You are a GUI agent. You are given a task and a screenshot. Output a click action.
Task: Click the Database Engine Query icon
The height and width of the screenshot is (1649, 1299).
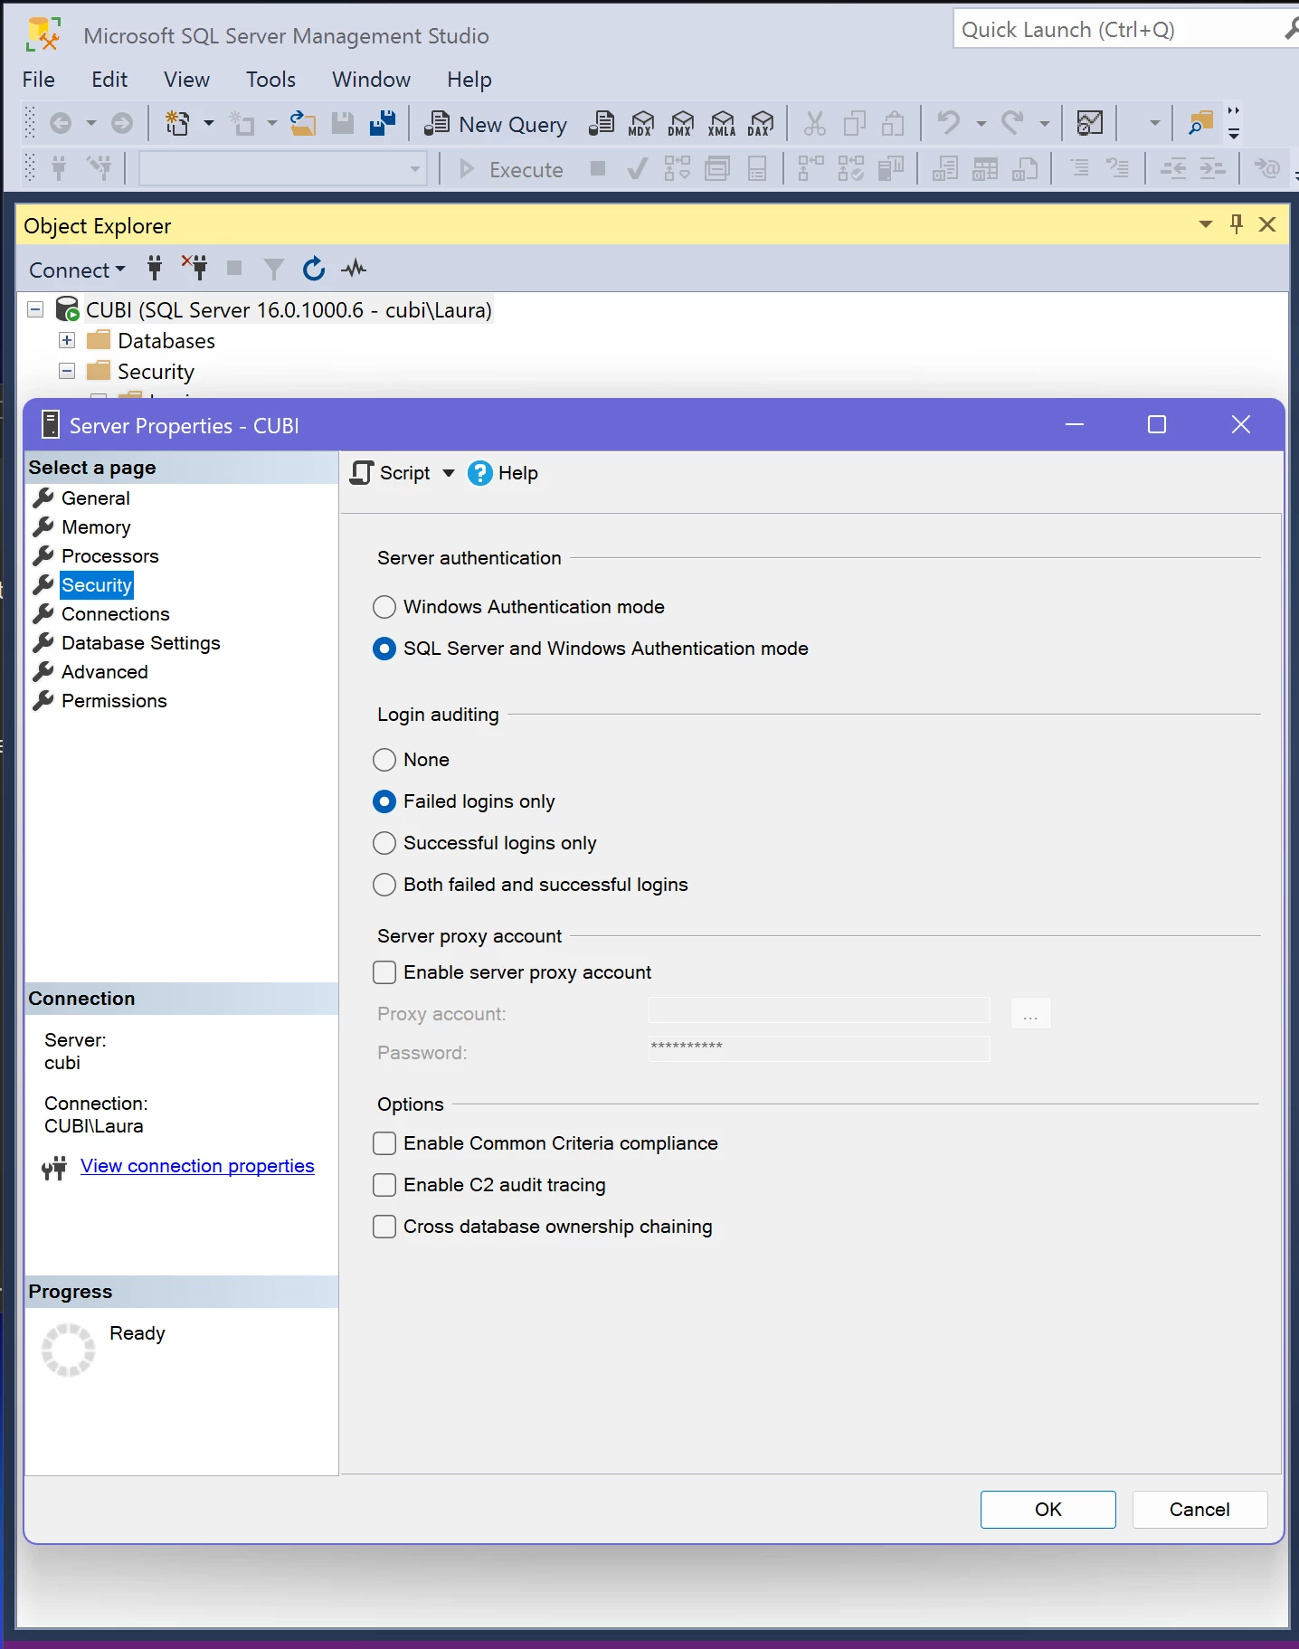click(602, 123)
